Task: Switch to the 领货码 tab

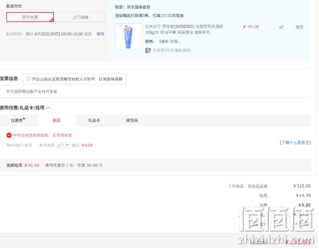Action: click(132, 120)
